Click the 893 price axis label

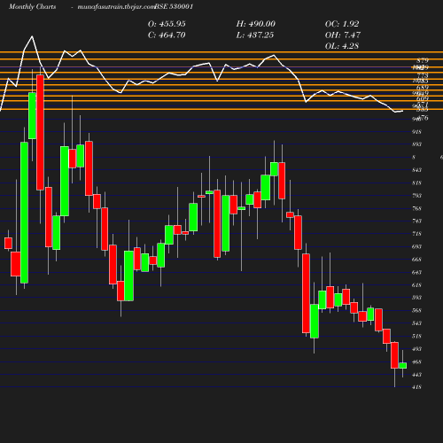click(x=416, y=144)
